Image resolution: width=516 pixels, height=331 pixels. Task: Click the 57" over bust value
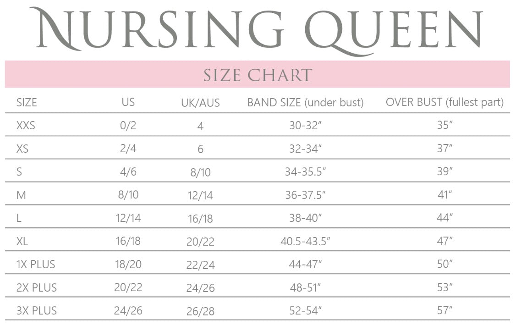pyautogui.click(x=445, y=310)
